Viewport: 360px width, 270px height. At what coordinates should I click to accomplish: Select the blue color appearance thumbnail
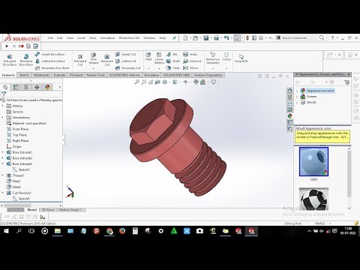(x=313, y=162)
